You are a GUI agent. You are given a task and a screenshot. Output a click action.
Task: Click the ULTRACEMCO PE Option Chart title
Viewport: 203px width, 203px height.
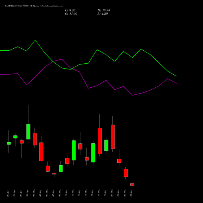click(x=34, y=6)
